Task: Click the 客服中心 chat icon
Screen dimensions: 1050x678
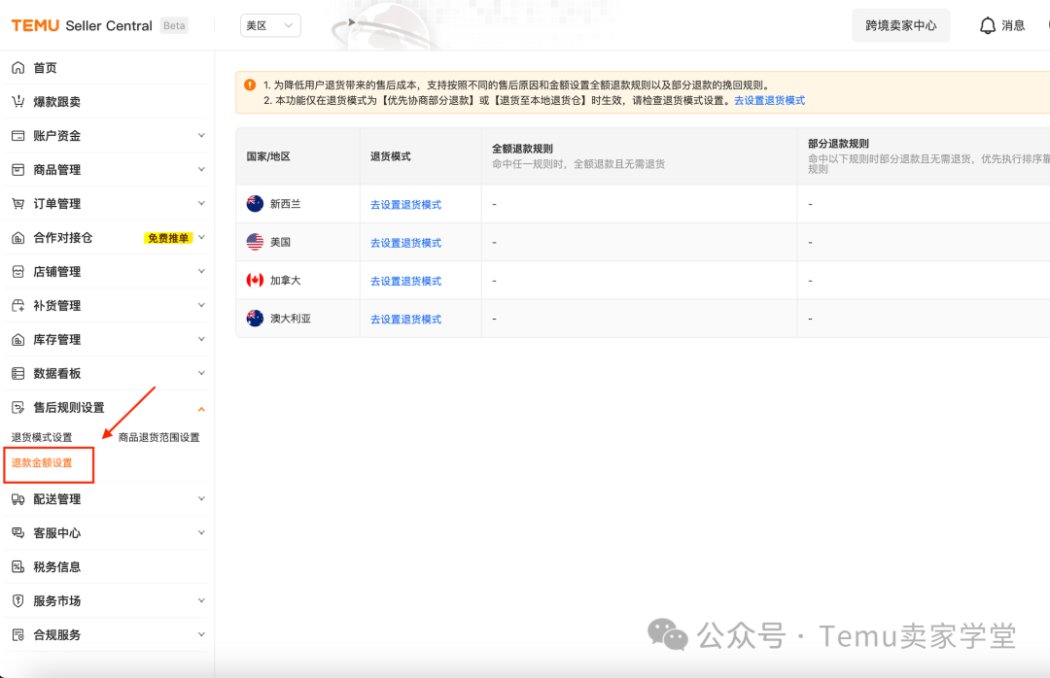Action: tap(17, 533)
